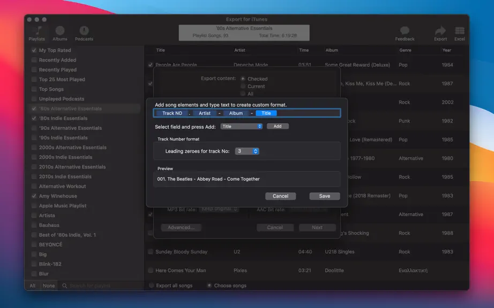The height and width of the screenshot is (308, 494).
Task: Toggle the My Top Rated checkbox
Action: 34,50
